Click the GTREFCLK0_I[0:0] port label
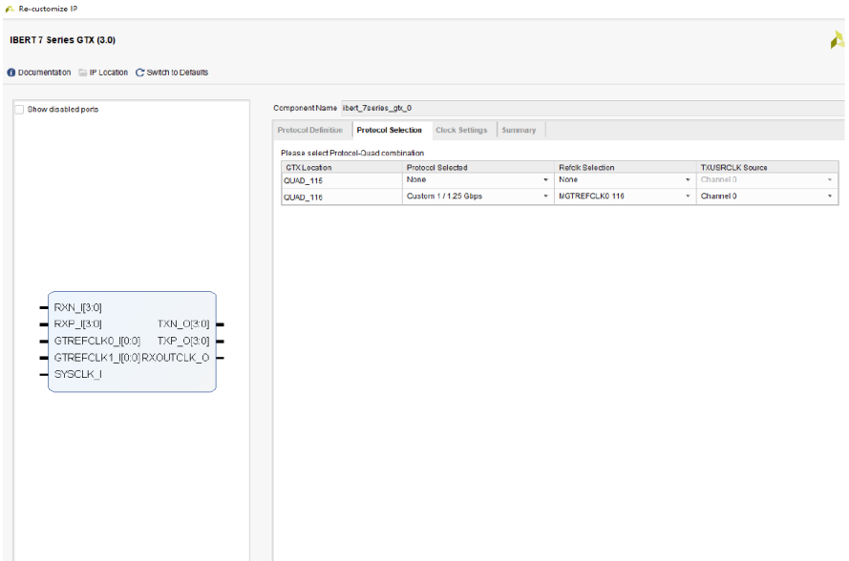The width and height of the screenshot is (849, 561). (x=96, y=341)
